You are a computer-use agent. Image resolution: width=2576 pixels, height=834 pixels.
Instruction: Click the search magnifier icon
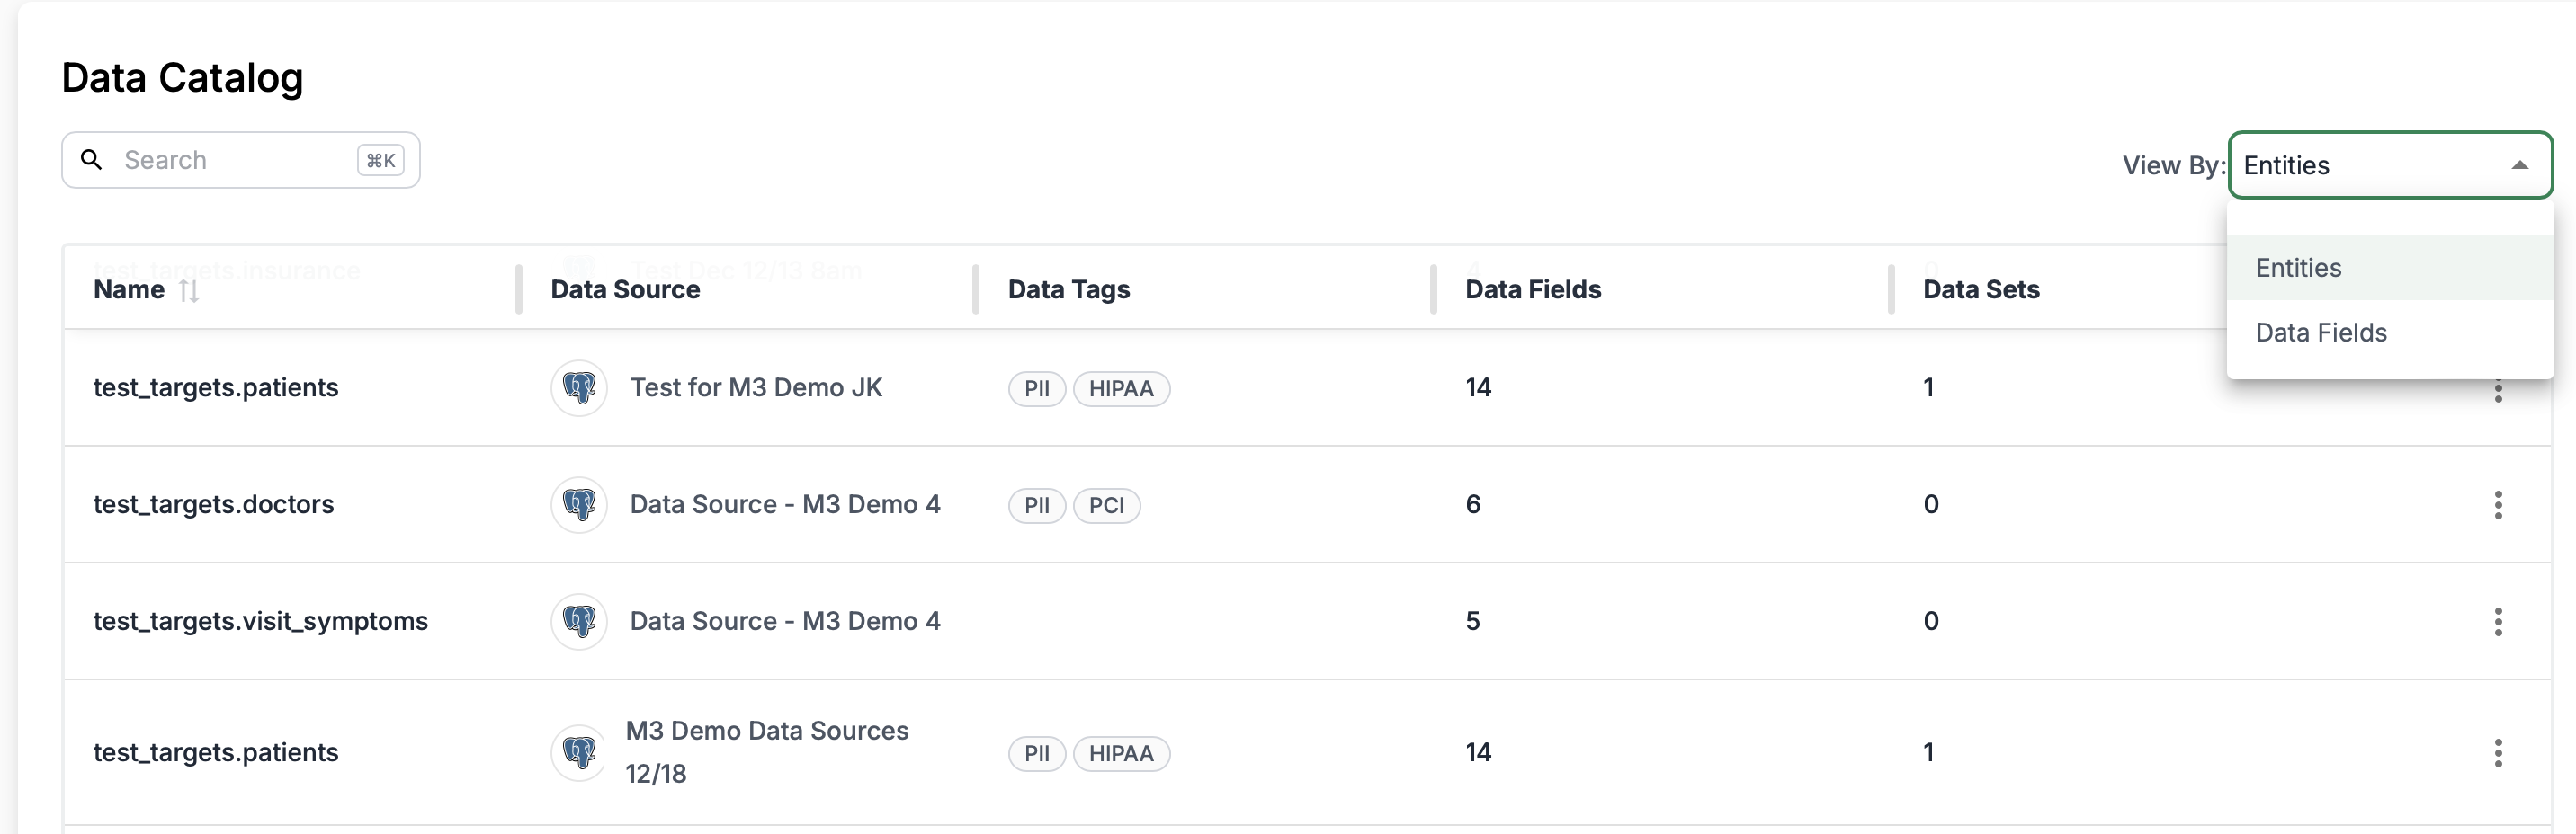click(x=91, y=159)
